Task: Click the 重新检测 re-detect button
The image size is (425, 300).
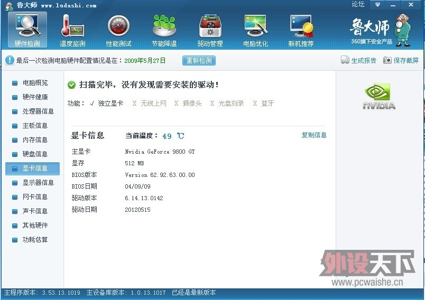Action: click(199, 60)
